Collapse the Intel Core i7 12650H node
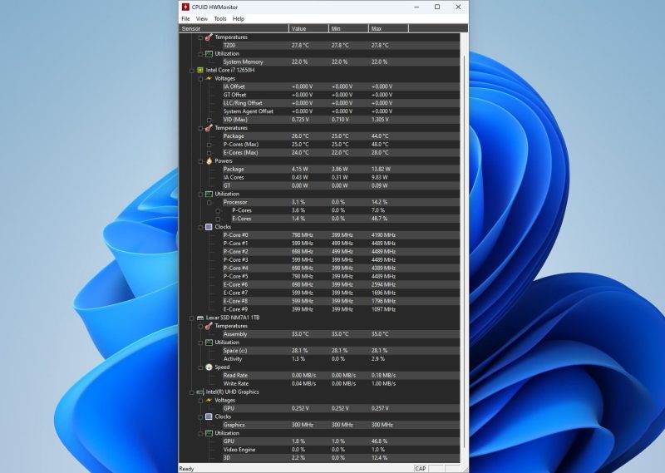665x473 pixels. [190, 70]
